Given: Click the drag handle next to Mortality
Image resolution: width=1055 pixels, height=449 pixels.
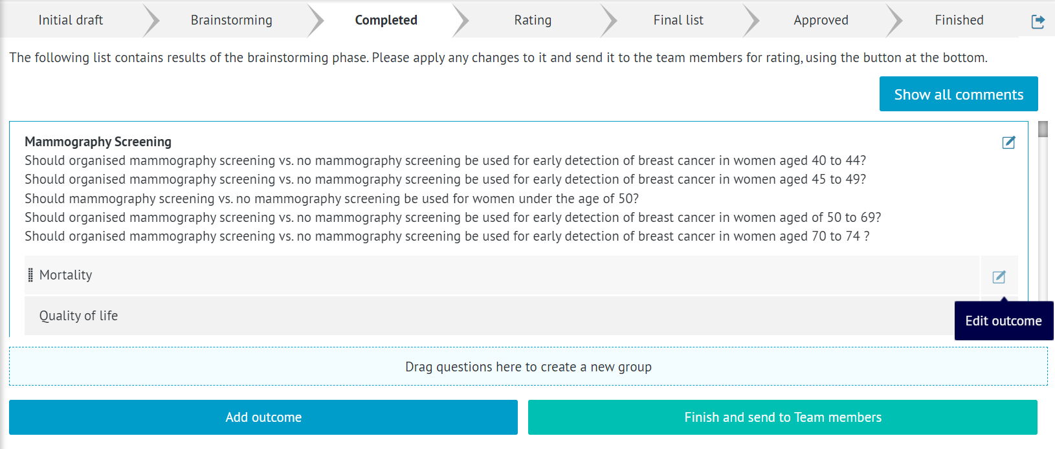Looking at the screenshot, I should 30,274.
